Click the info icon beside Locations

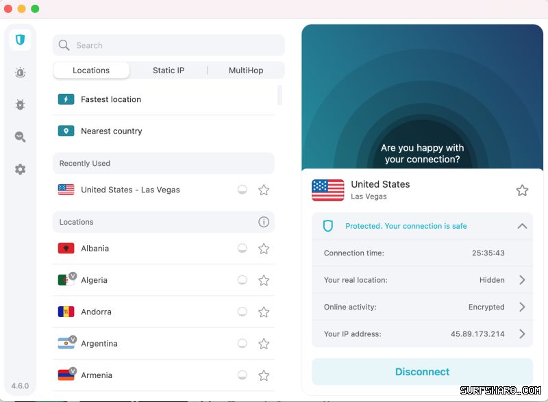tap(264, 222)
